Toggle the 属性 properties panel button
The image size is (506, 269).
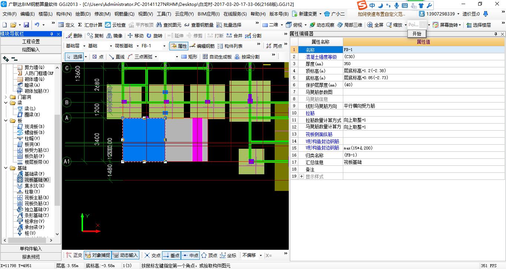point(179,46)
